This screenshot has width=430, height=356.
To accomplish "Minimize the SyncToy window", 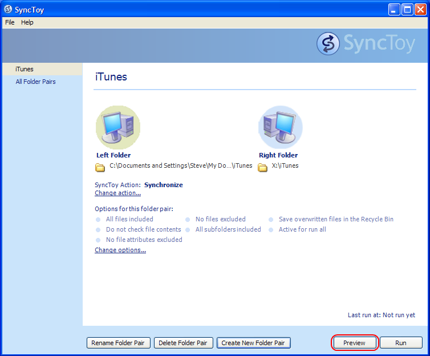I will [394, 10].
